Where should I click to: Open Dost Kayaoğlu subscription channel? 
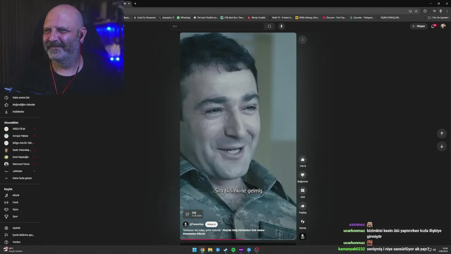click(x=20, y=157)
